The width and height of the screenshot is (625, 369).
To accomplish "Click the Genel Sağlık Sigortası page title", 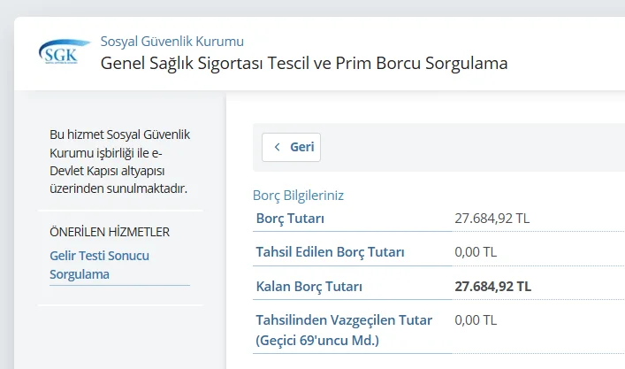I will tap(304, 64).
